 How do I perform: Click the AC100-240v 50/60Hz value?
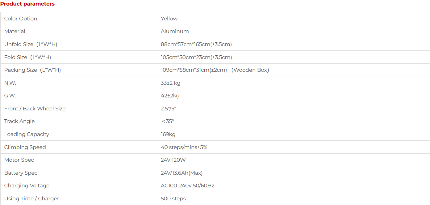(x=187, y=186)
